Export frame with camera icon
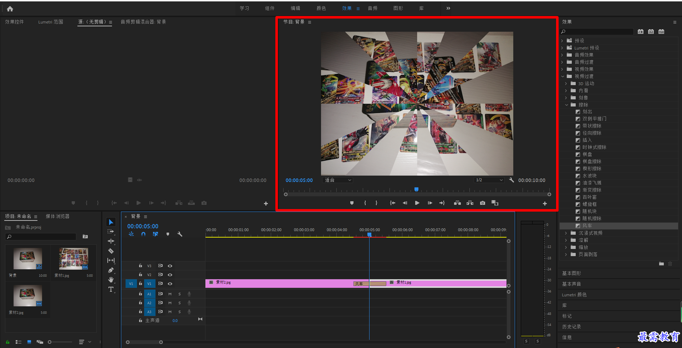This screenshot has width=682, height=348. 483,203
